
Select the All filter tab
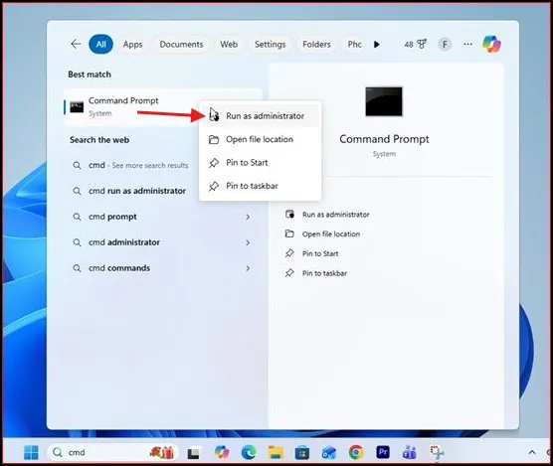point(100,44)
